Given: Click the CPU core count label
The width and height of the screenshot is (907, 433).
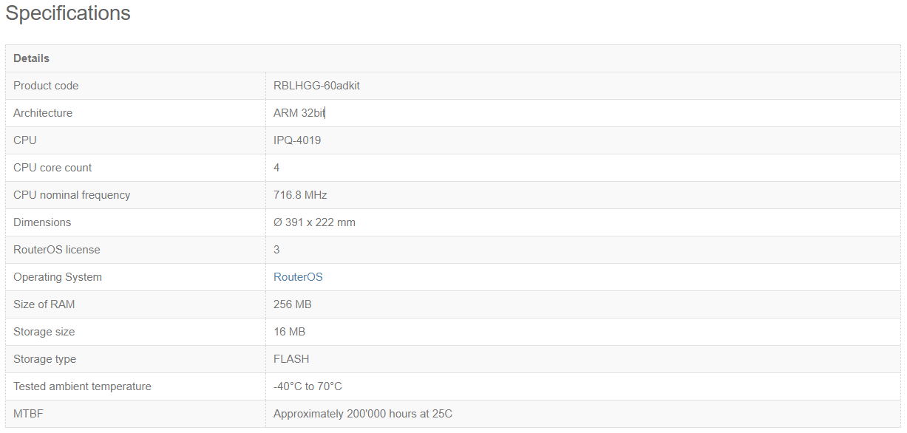Looking at the screenshot, I should click(x=52, y=168).
